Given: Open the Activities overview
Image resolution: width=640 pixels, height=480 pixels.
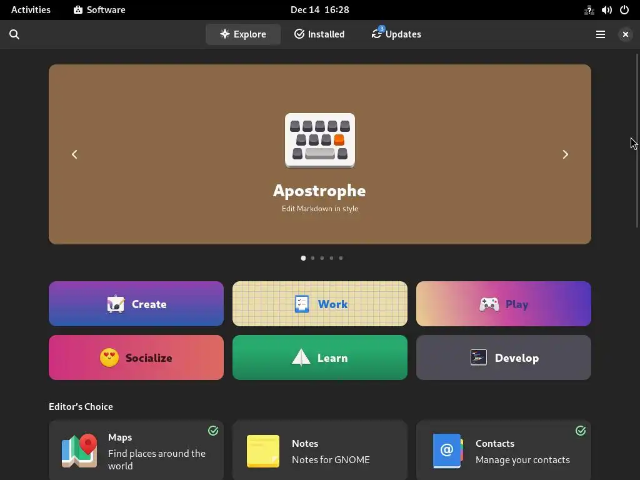Looking at the screenshot, I should tap(31, 10).
